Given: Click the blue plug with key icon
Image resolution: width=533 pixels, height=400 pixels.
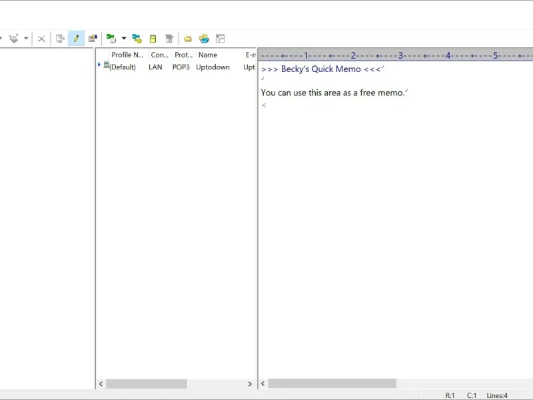Looking at the screenshot, I should tap(137, 39).
